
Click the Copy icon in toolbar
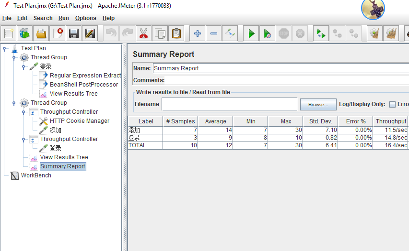160,33
